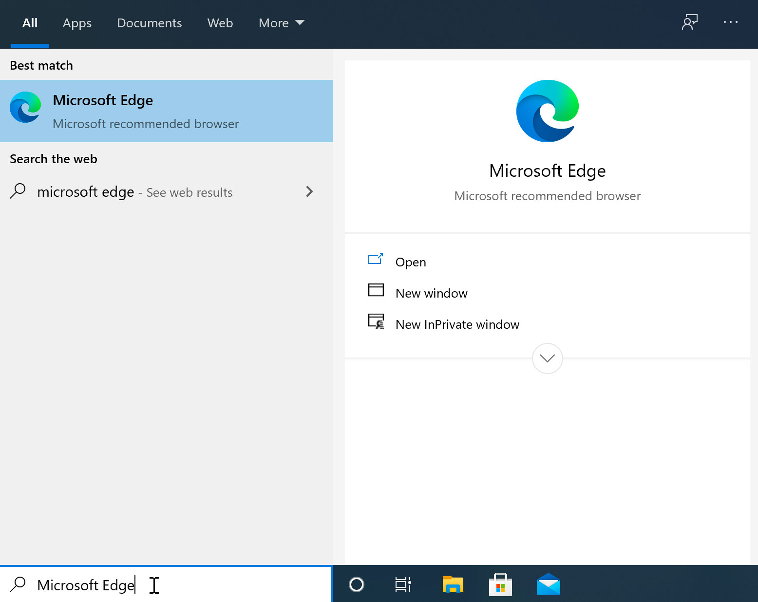Open the Microsoft Edge app icon

coord(25,108)
